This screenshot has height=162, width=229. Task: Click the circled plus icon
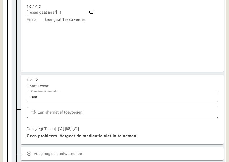[x=29, y=154]
